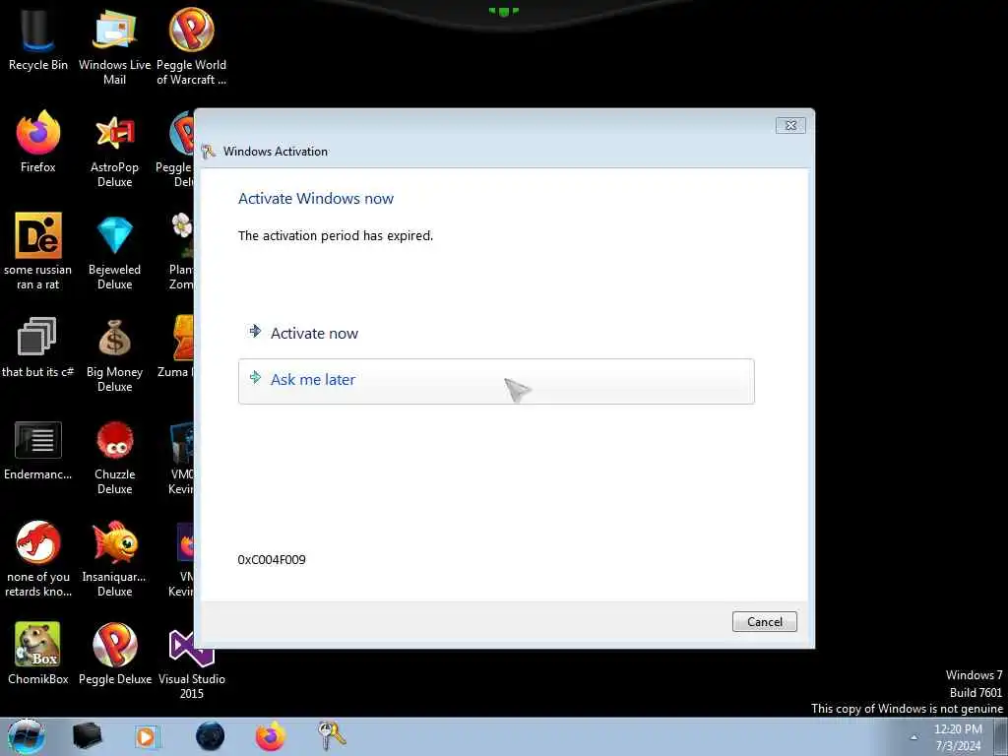Click the keys Windows Activation taskbar icon
The image size is (1008, 756).
pyautogui.click(x=332, y=735)
